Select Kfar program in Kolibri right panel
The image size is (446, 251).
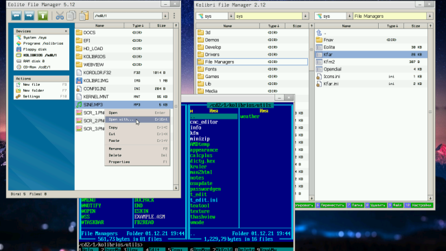371,54
